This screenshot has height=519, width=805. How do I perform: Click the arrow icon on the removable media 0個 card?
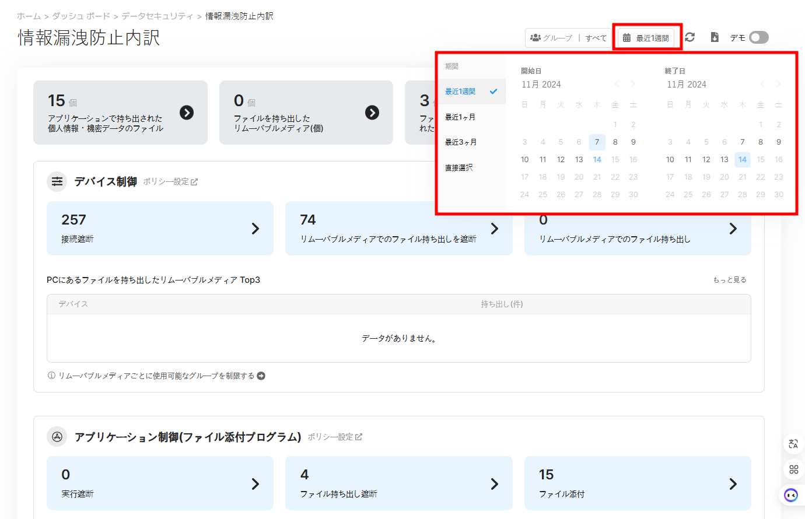tap(372, 113)
